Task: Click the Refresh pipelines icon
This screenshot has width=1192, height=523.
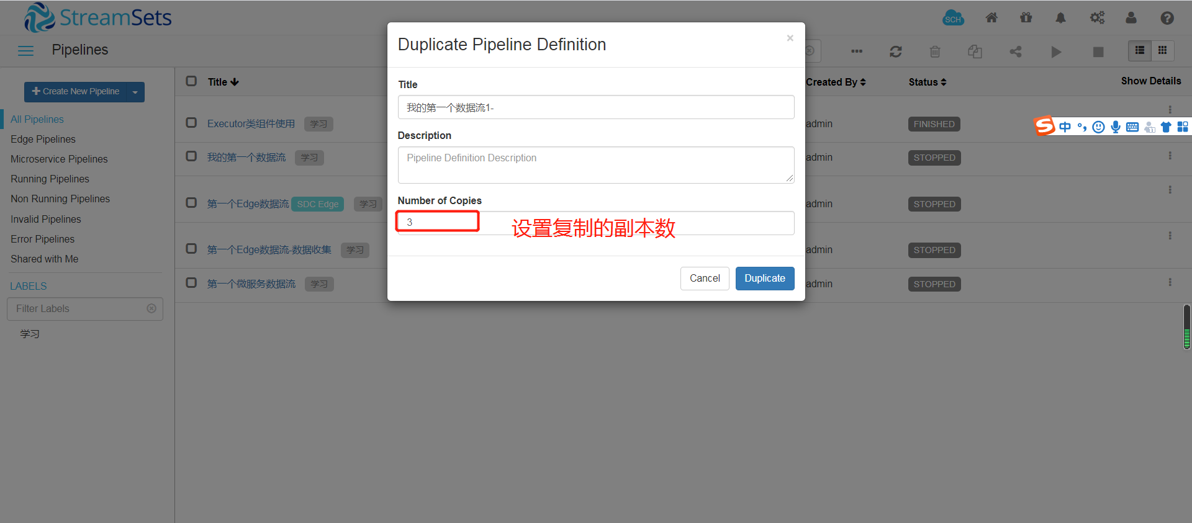Action: coord(895,51)
